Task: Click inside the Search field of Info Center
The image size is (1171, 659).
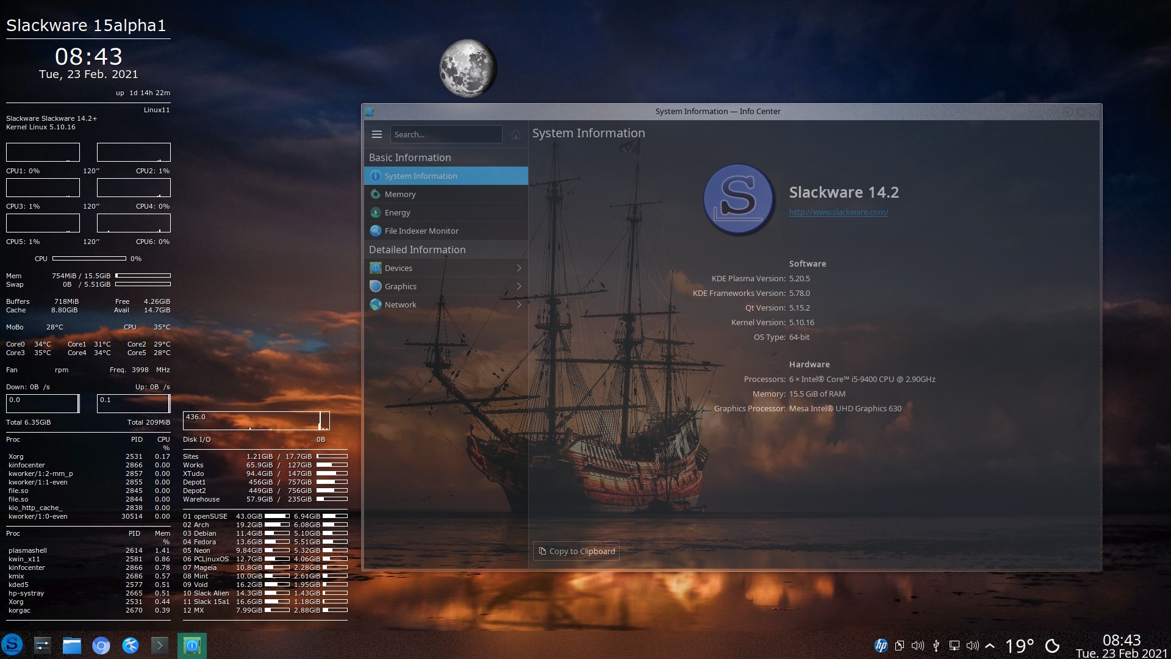Action: pyautogui.click(x=446, y=134)
